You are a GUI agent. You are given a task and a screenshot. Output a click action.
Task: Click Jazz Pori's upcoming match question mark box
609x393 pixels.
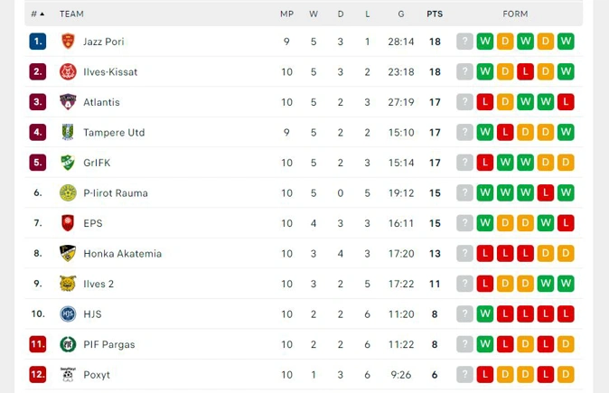pyautogui.click(x=464, y=42)
